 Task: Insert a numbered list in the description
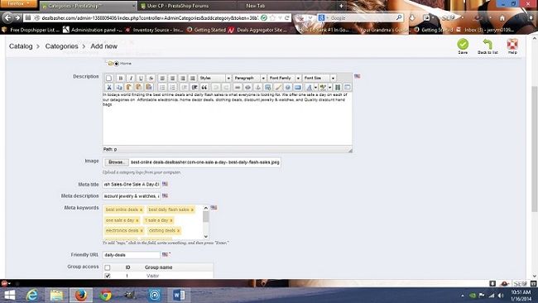pyautogui.click(x=173, y=87)
